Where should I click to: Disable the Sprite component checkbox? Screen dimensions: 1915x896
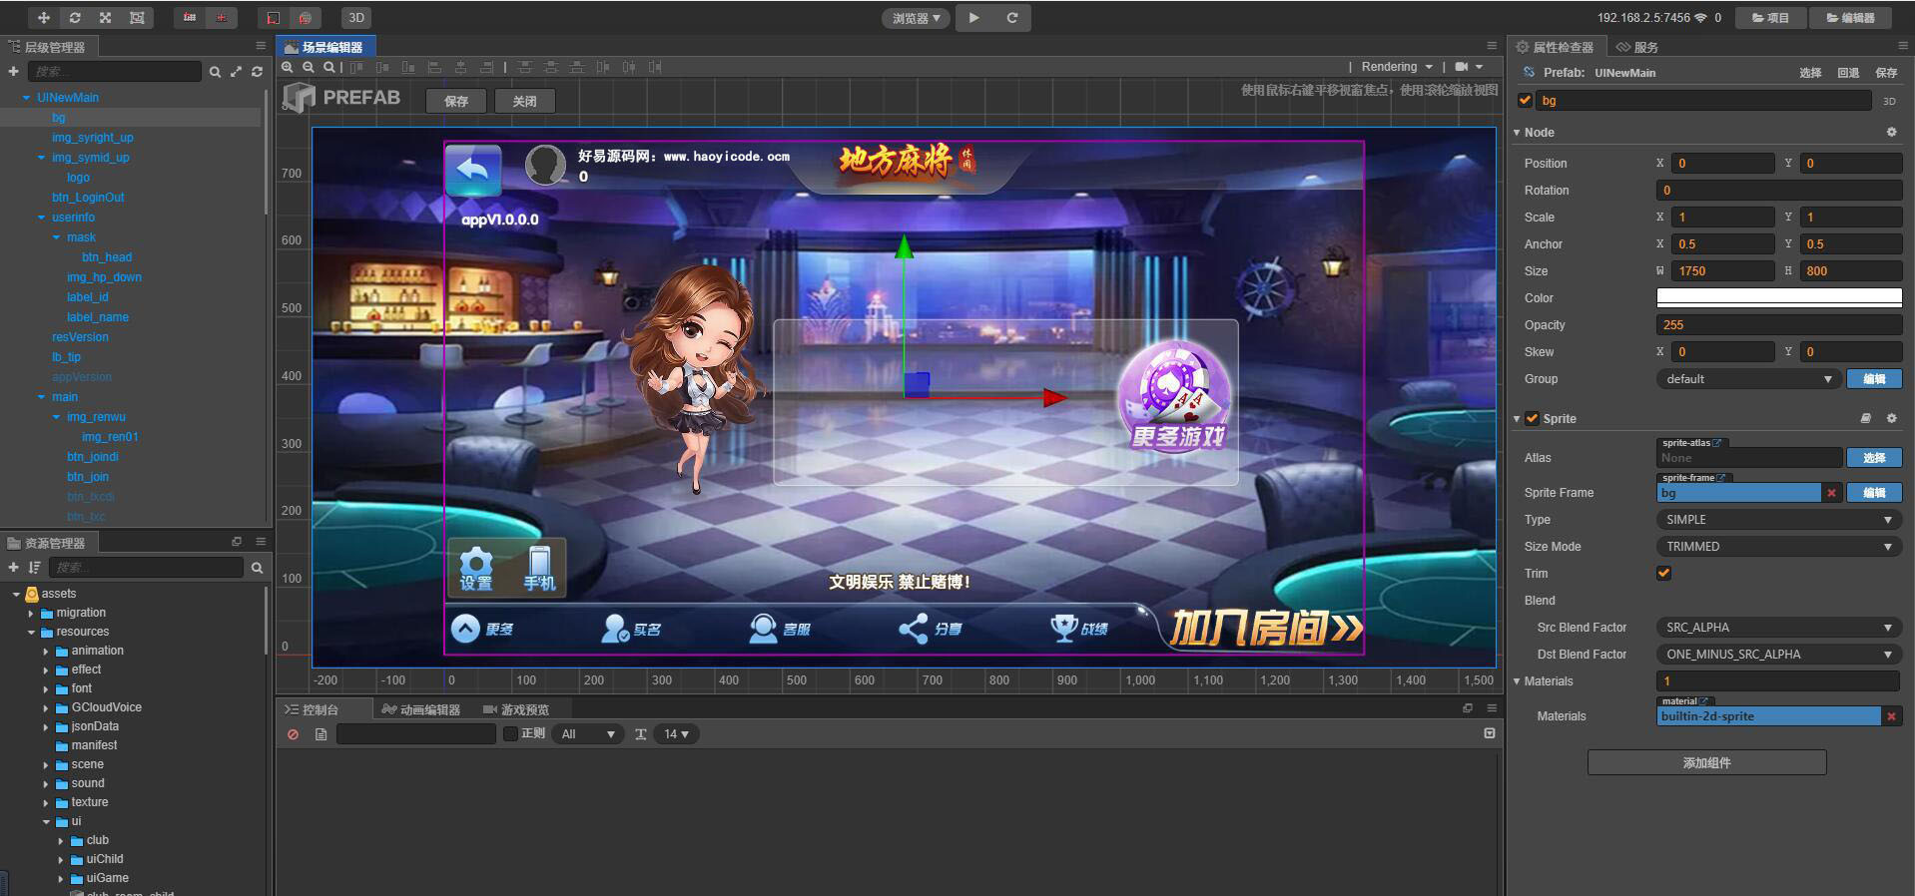pos(1533,418)
